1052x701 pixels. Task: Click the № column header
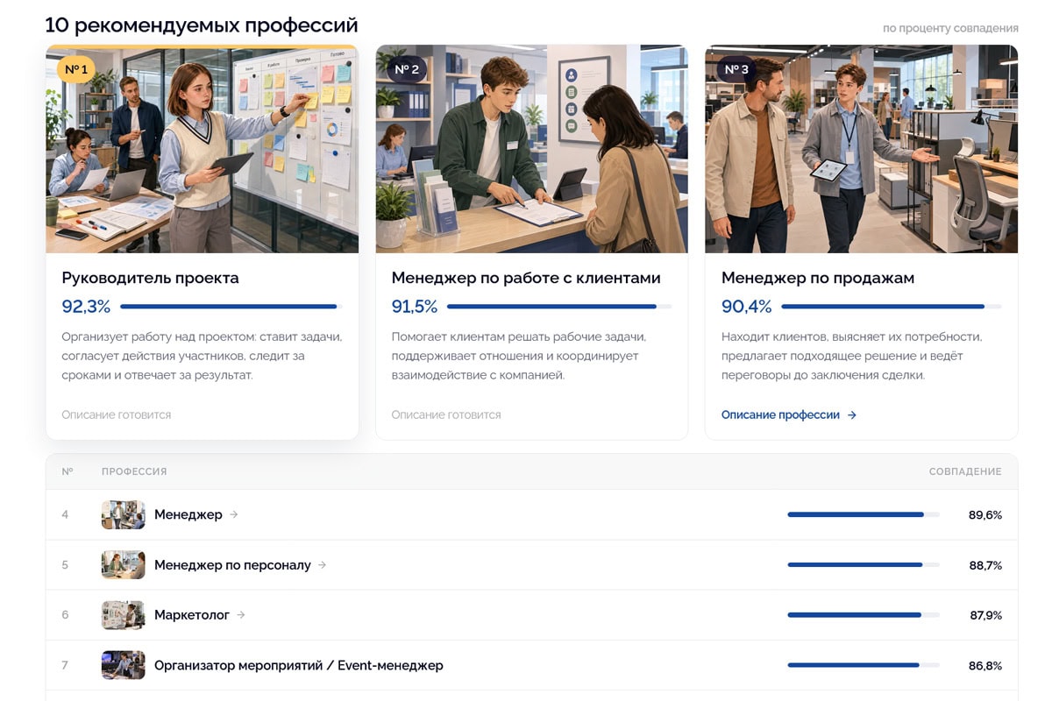[x=68, y=471]
